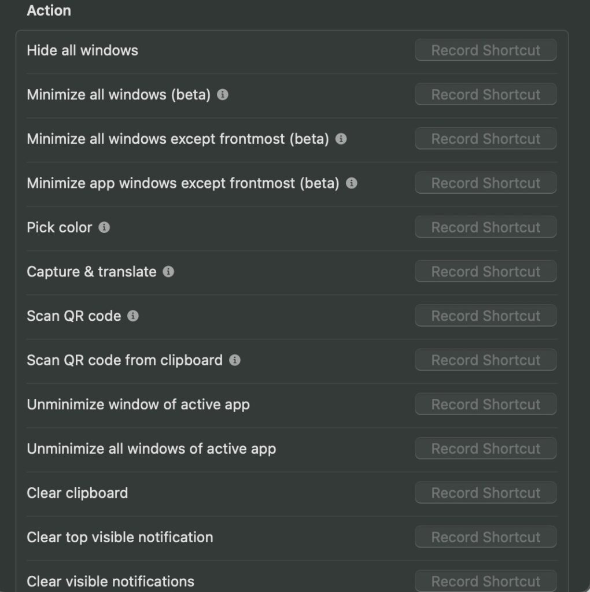
Task: Record shortcut for Minimize all windows (beta)
Action: (x=486, y=94)
